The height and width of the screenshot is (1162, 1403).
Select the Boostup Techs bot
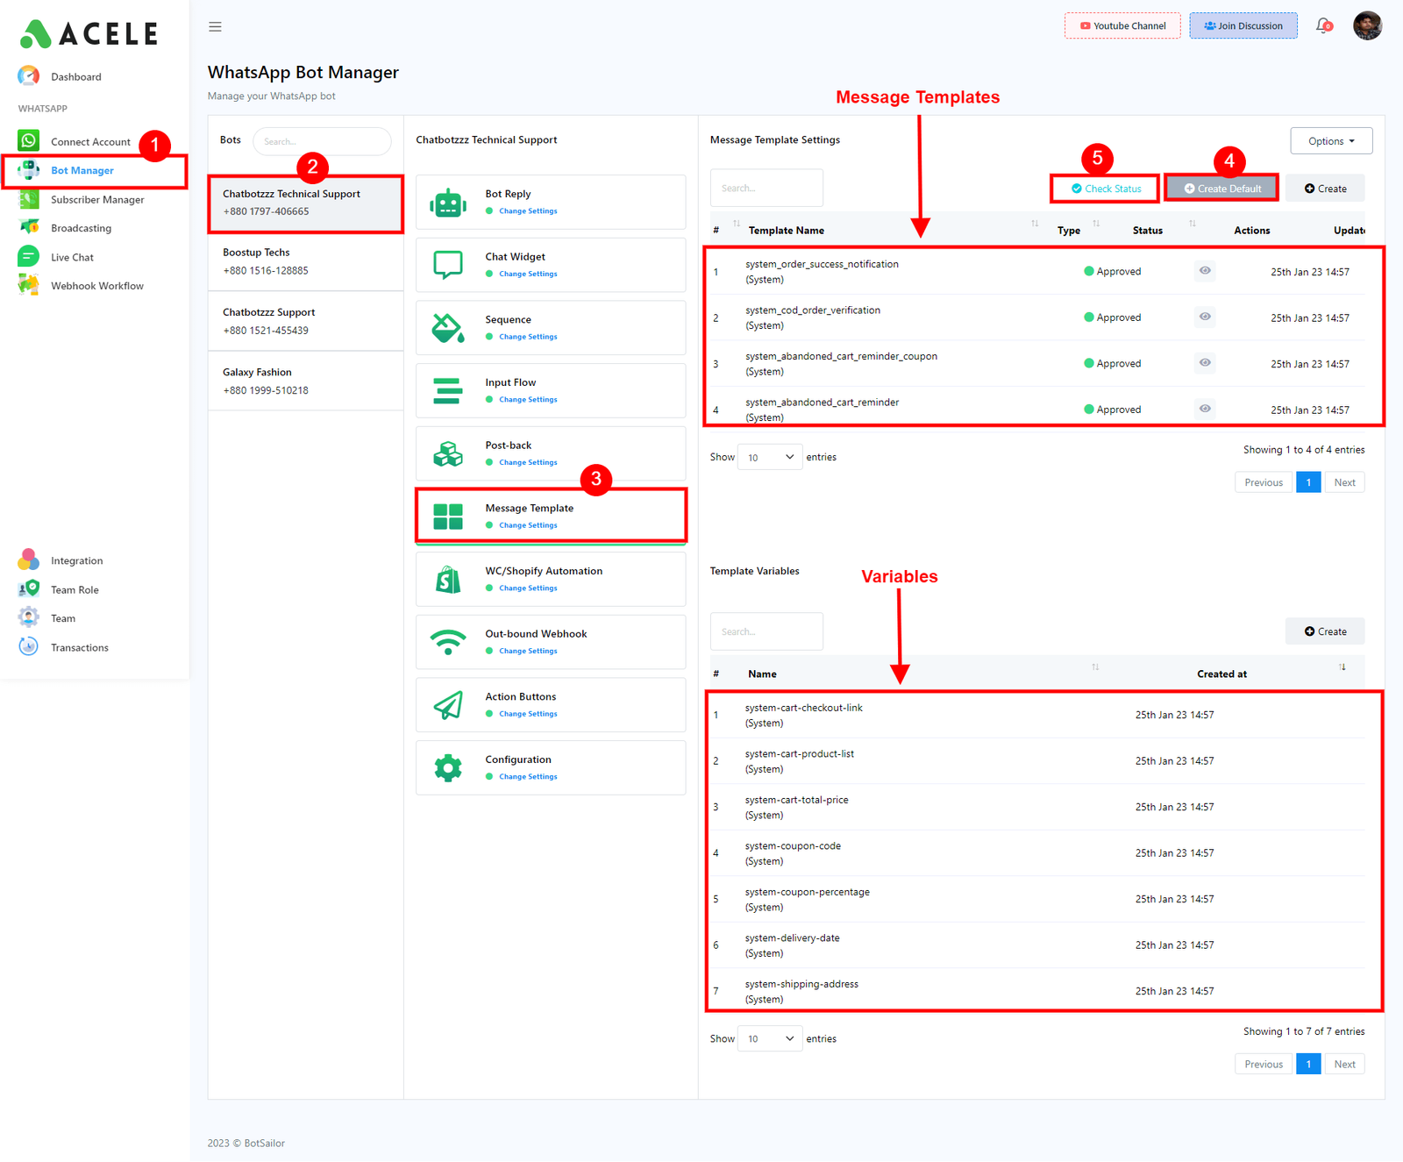306,261
